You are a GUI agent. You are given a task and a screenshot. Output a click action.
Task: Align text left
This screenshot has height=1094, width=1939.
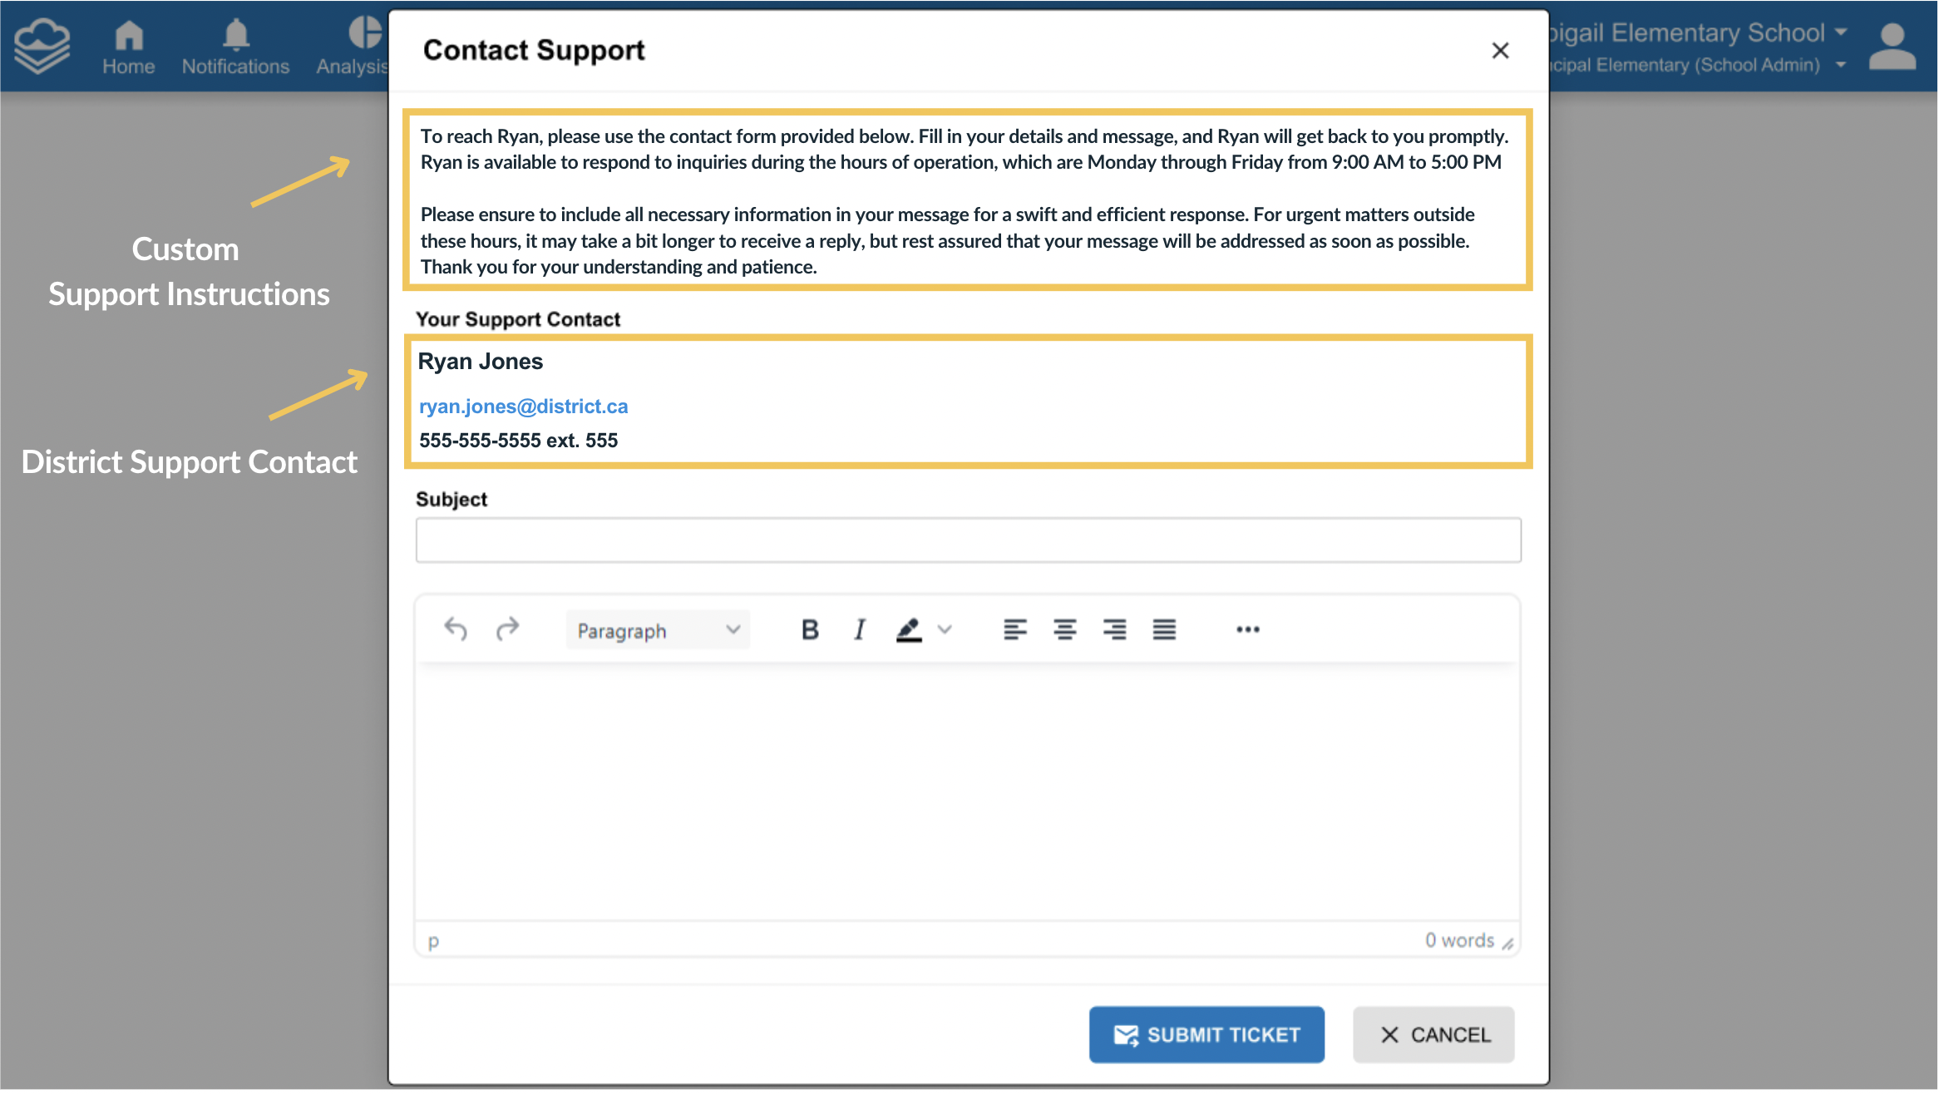[x=1014, y=630]
